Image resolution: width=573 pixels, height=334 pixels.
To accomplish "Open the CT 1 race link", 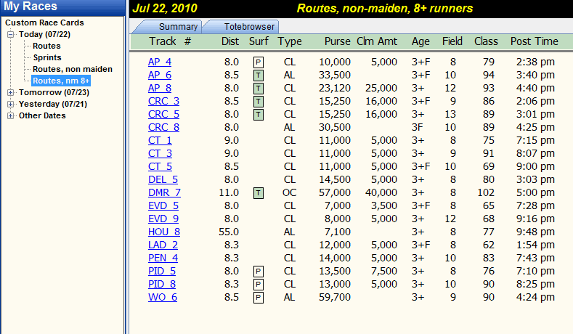I will [x=160, y=141].
